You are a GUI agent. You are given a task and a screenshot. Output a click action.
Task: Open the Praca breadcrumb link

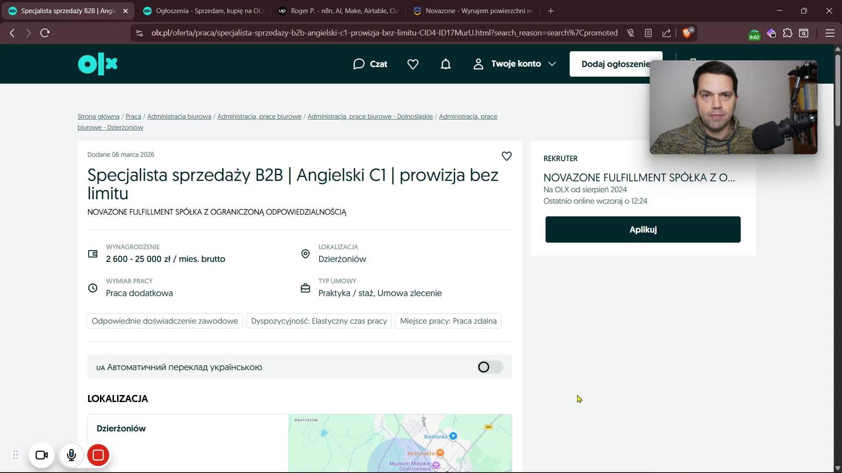pyautogui.click(x=133, y=116)
